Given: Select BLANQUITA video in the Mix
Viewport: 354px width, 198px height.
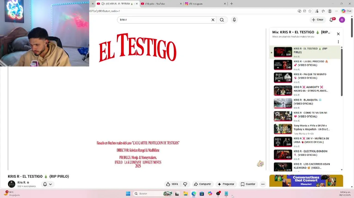Looking at the screenshot, I should (305, 104).
